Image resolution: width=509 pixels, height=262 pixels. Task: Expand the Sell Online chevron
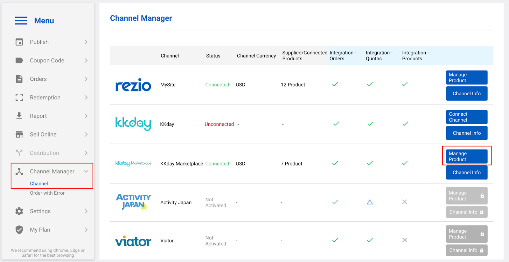(x=86, y=134)
